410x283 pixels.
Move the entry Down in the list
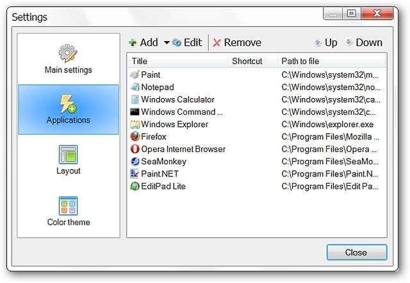[363, 43]
